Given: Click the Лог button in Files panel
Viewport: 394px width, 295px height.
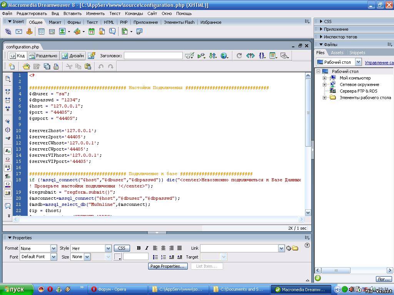Looking at the screenshot, I should [384, 279].
